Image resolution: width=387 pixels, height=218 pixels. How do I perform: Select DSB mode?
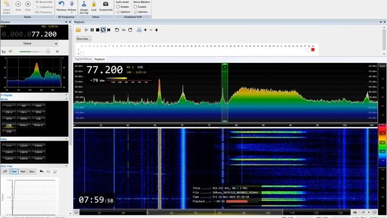click(x=9, y=132)
